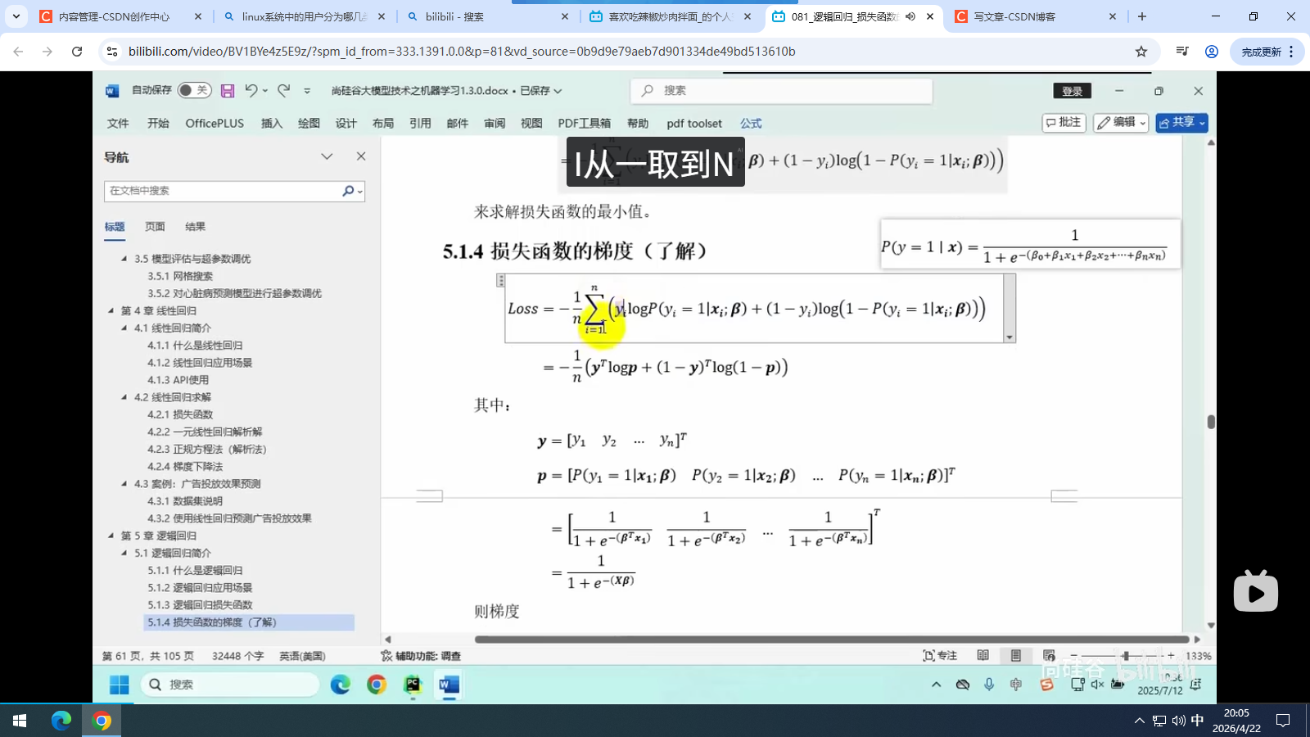Screen dimensions: 1310x737
Task: Bookmark this page with the star icon
Action: point(1141,52)
